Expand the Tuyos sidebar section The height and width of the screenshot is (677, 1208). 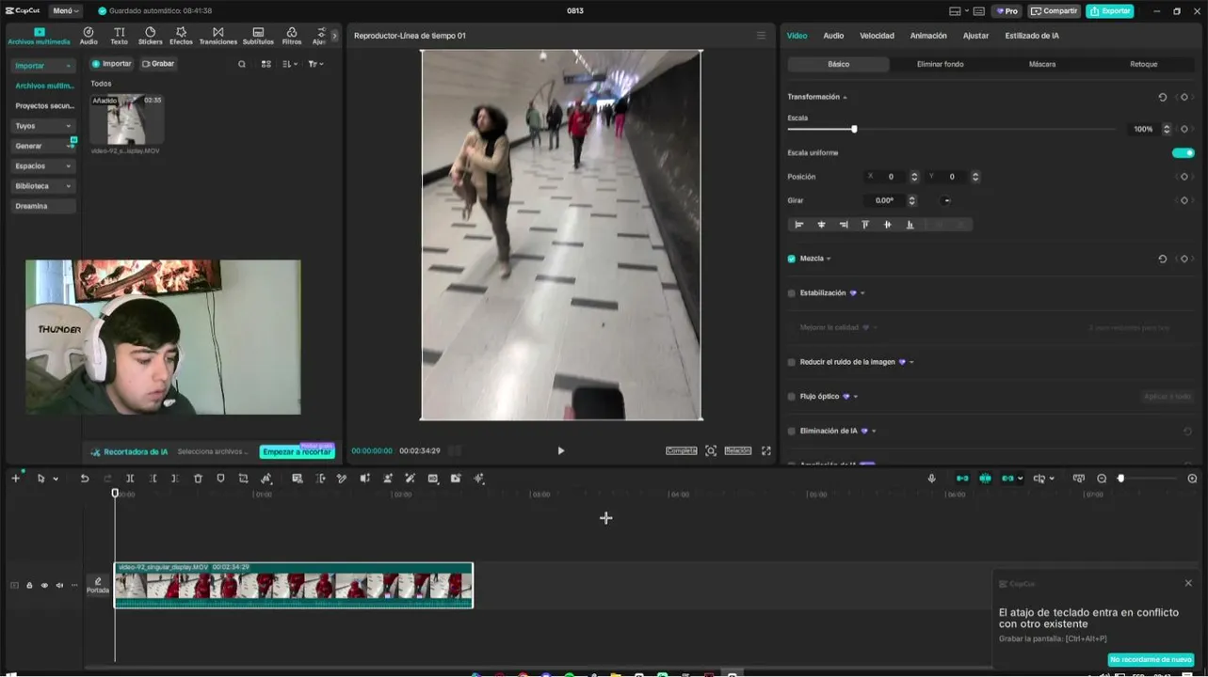(x=43, y=126)
